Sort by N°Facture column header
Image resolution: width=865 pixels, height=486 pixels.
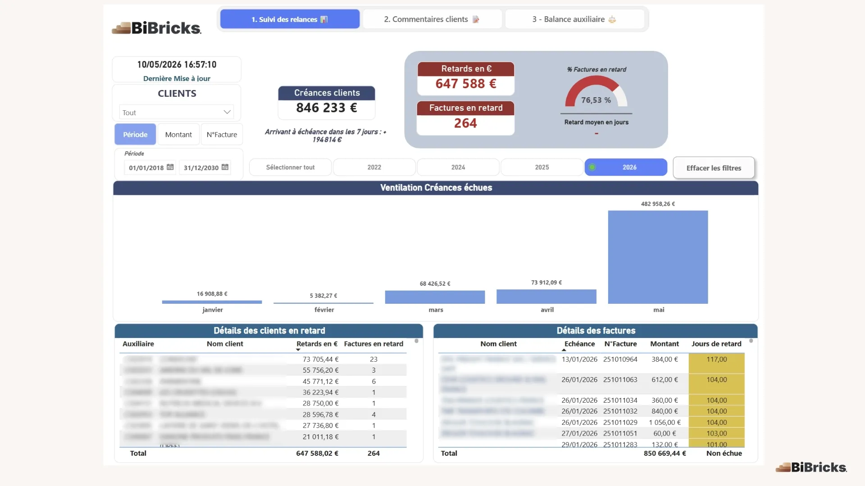(620, 344)
